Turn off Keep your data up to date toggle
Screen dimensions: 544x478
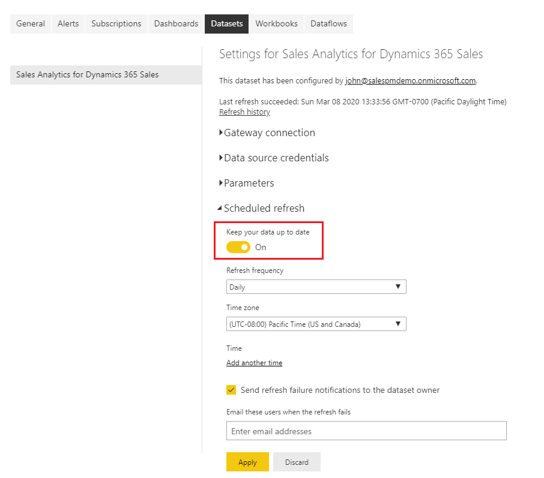(238, 247)
